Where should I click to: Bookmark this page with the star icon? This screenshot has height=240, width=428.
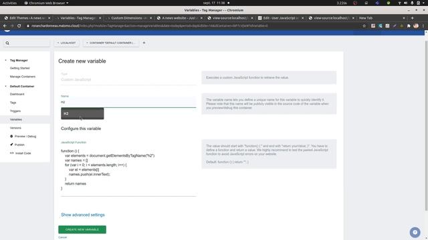(364, 26)
